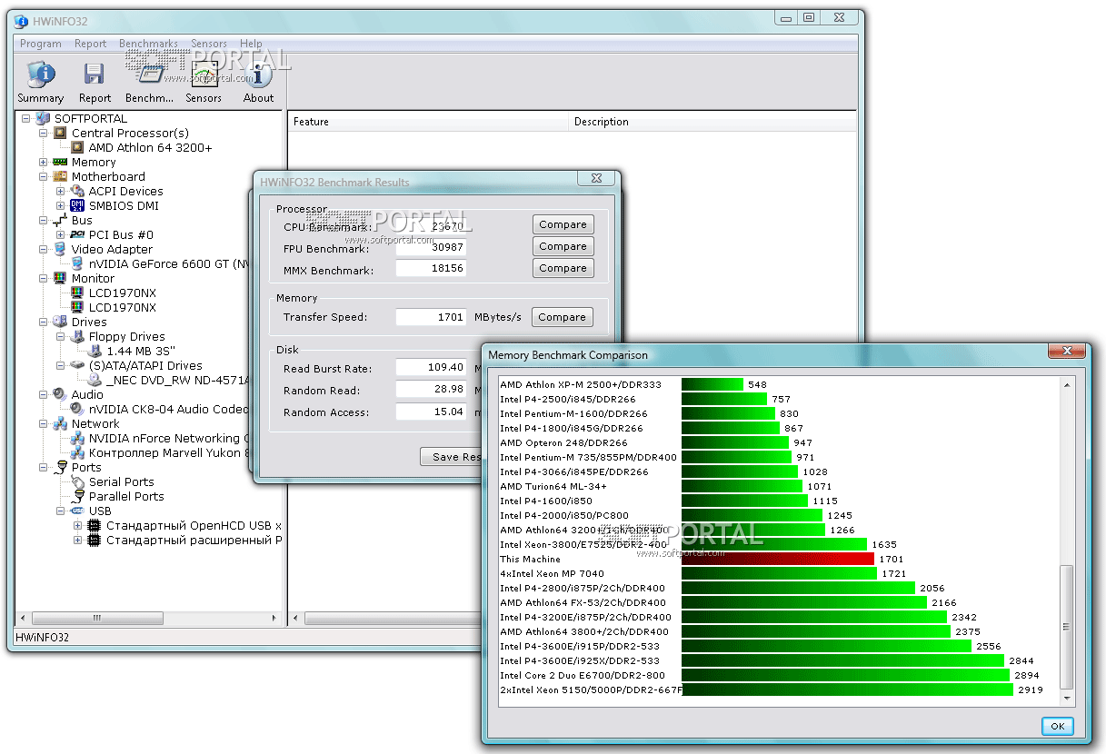The width and height of the screenshot is (1106, 754).
Task: Click the About info icon
Action: pos(258,74)
